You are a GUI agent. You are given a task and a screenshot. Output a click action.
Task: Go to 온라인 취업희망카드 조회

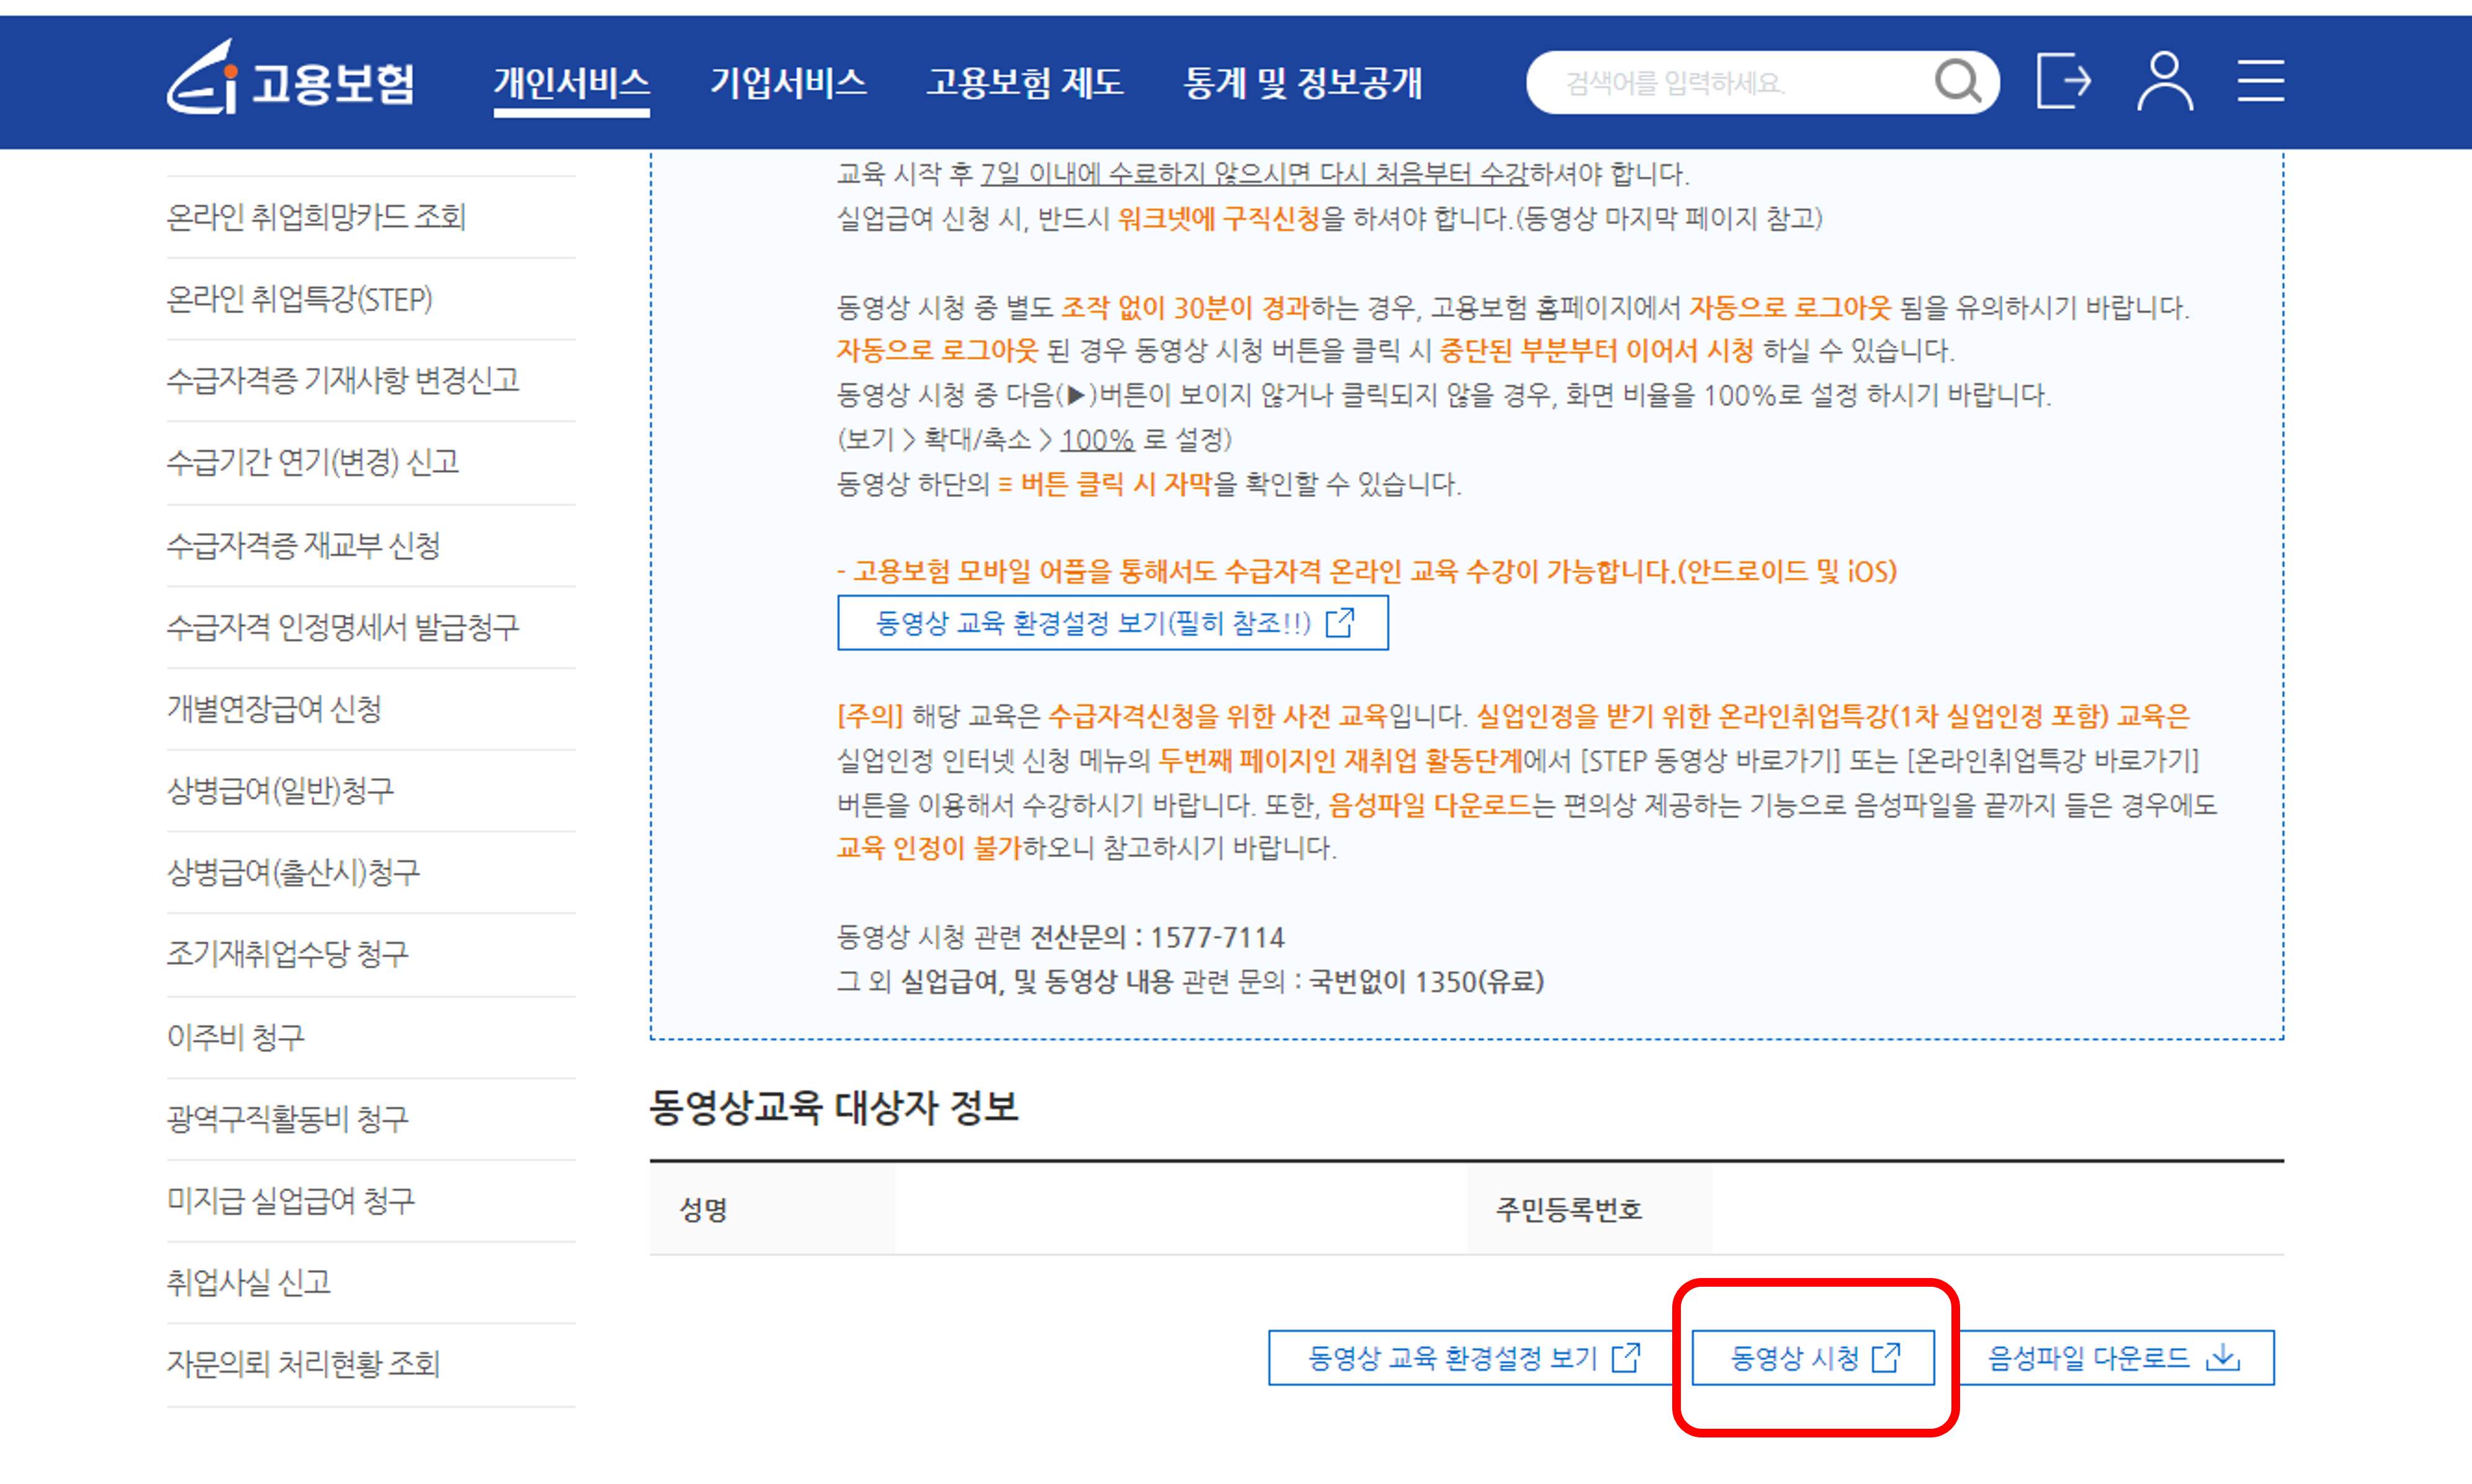tap(316, 217)
